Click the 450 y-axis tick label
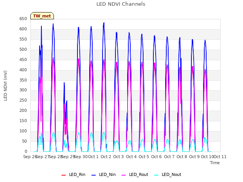The height and width of the screenshot is (182, 243). coord(23,60)
